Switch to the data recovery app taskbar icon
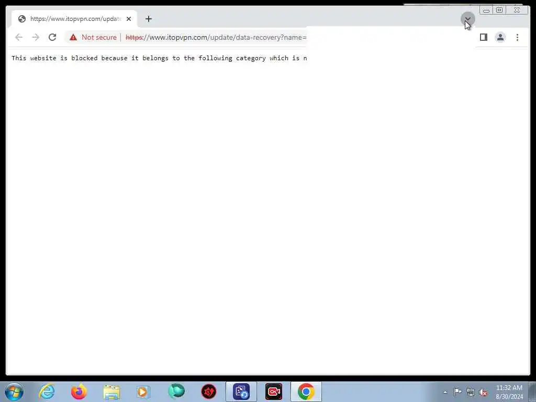 (241, 392)
